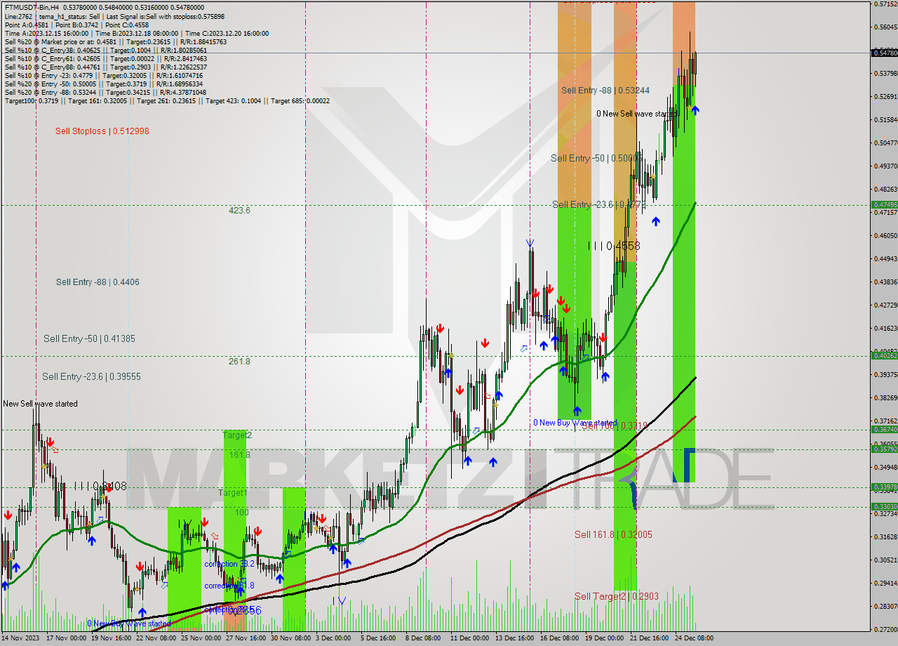Click the '423.6' Fibonacci level label

click(x=239, y=210)
